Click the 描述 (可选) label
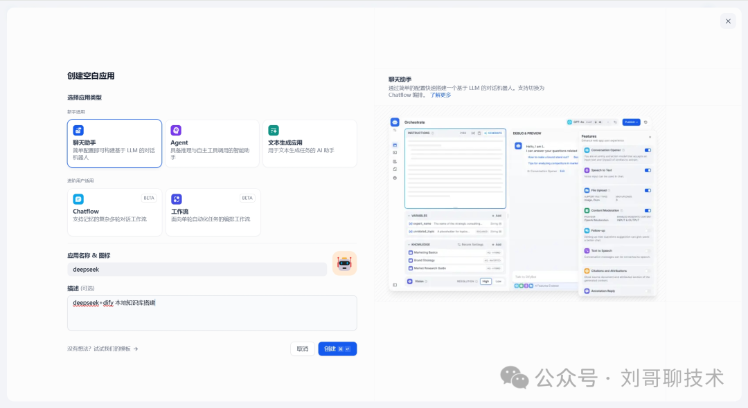This screenshot has width=748, height=408. click(80, 288)
